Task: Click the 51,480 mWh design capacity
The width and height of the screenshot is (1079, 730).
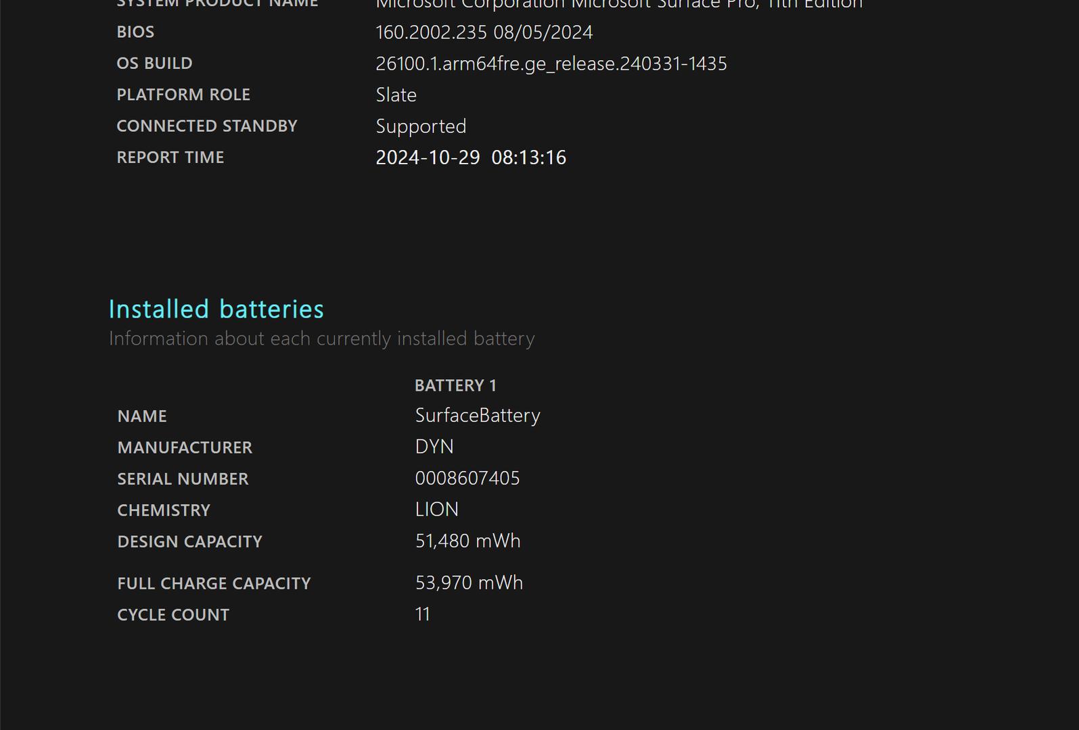Action: [x=467, y=541]
